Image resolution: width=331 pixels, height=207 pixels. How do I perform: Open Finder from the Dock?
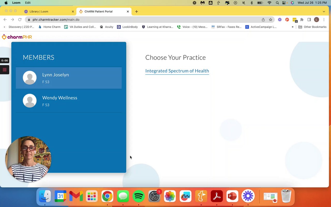45,196
